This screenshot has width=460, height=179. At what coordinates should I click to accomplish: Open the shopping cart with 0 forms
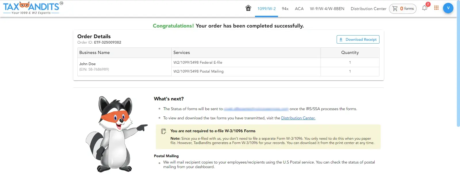(403, 9)
